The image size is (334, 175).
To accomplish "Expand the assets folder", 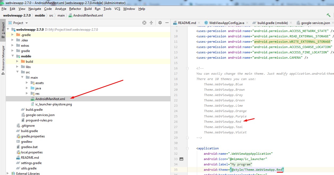I will click(27, 83).
